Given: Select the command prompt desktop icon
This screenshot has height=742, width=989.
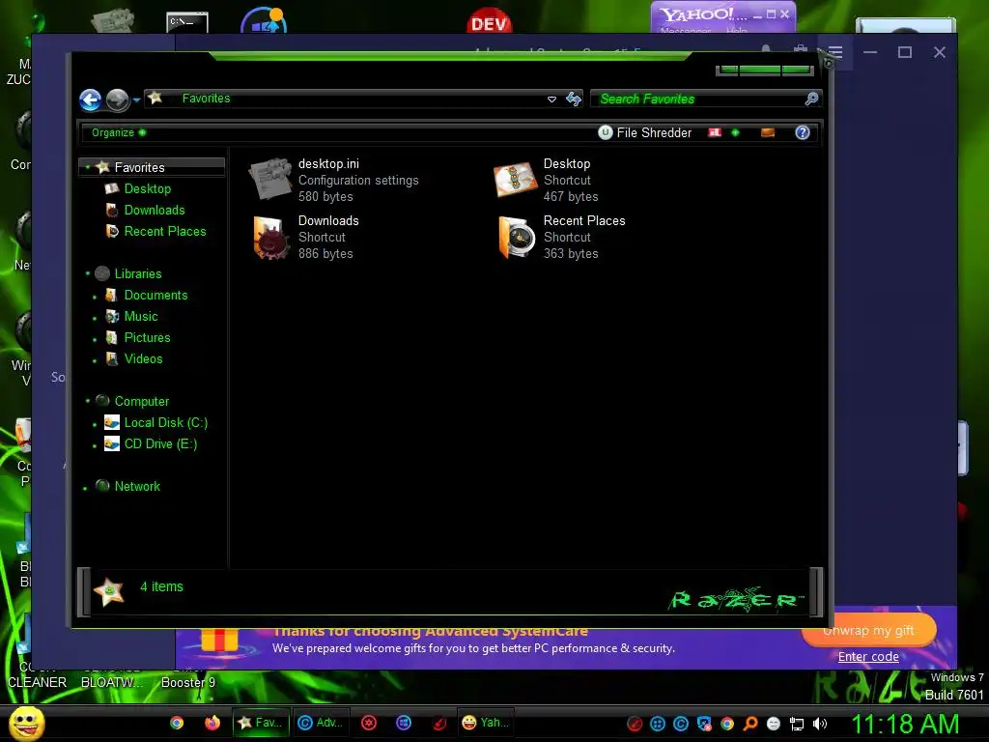Looking at the screenshot, I should pyautogui.click(x=187, y=22).
